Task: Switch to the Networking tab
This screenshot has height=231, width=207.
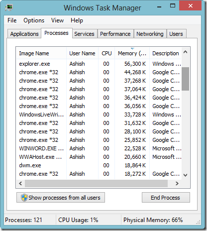Action: coord(150,34)
